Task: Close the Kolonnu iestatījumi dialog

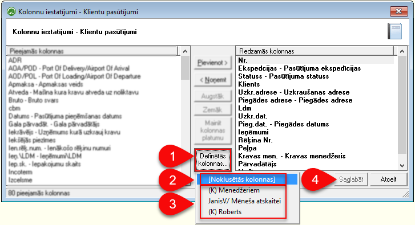Action: click(x=398, y=11)
